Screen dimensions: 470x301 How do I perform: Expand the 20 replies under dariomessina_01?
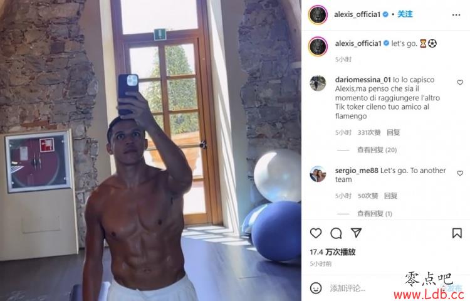(377, 150)
